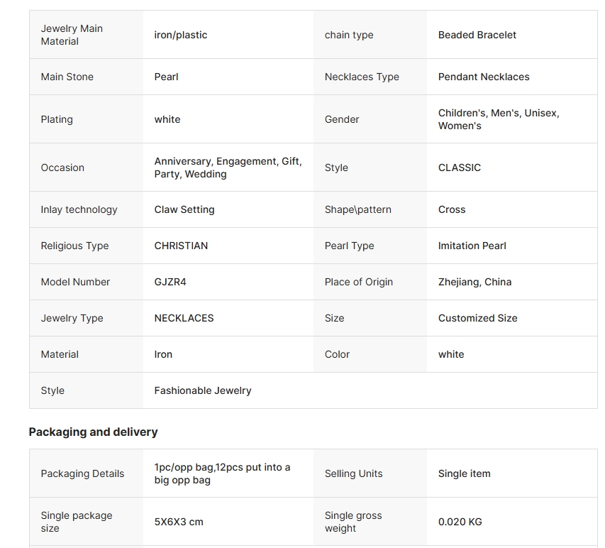
Task: Select the model number "GJZR4"
Action: tap(170, 282)
